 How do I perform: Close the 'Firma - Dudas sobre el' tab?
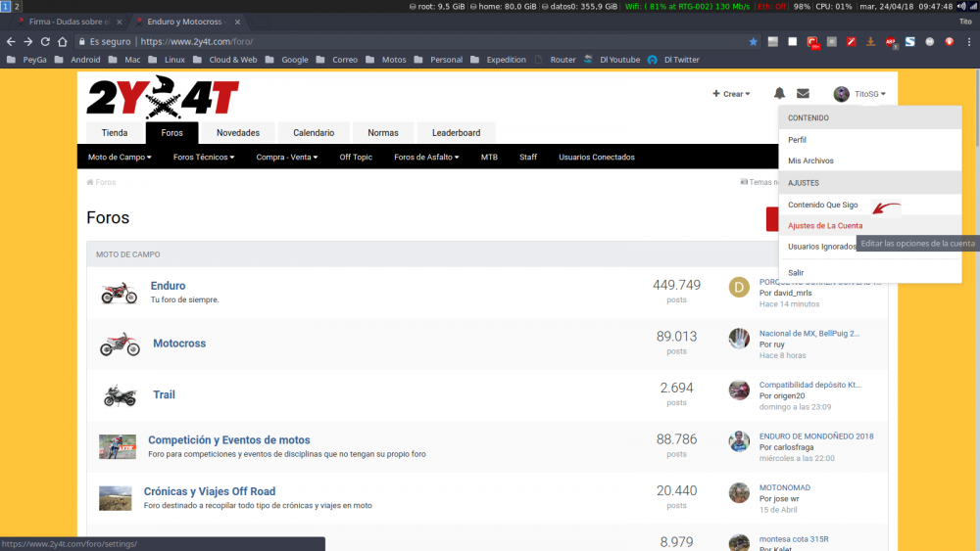(120, 22)
